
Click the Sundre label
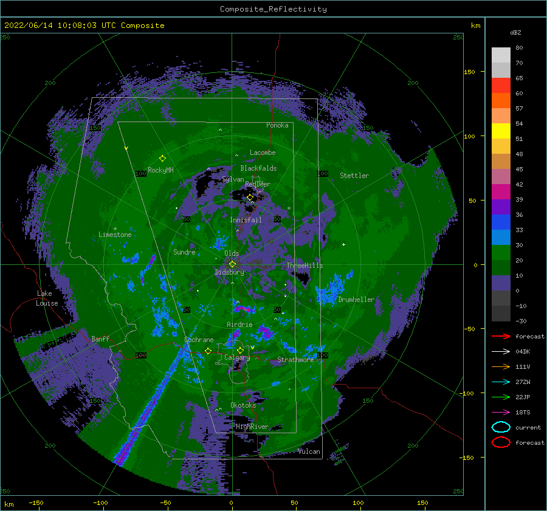[x=184, y=252]
